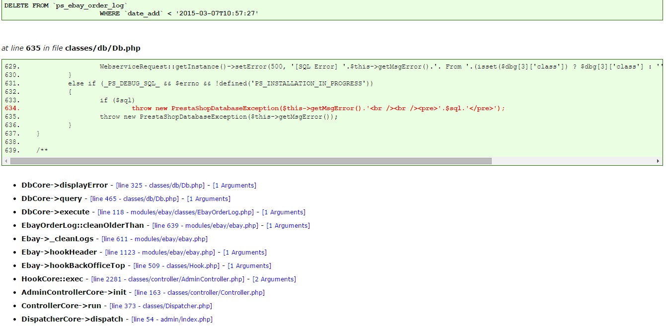This screenshot has height=330, width=666.
Task: Click code line 629 WebserviceRequest statement
Action: [380, 66]
